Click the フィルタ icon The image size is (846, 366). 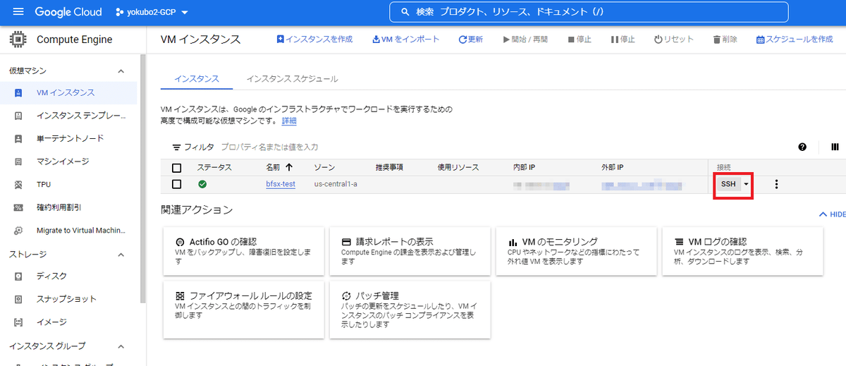point(177,147)
